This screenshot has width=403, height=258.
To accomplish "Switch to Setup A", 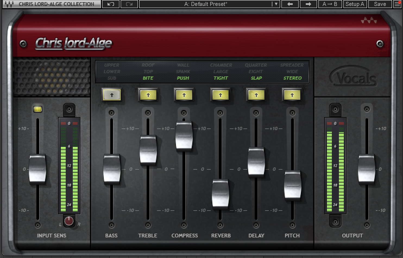I will [355, 4].
